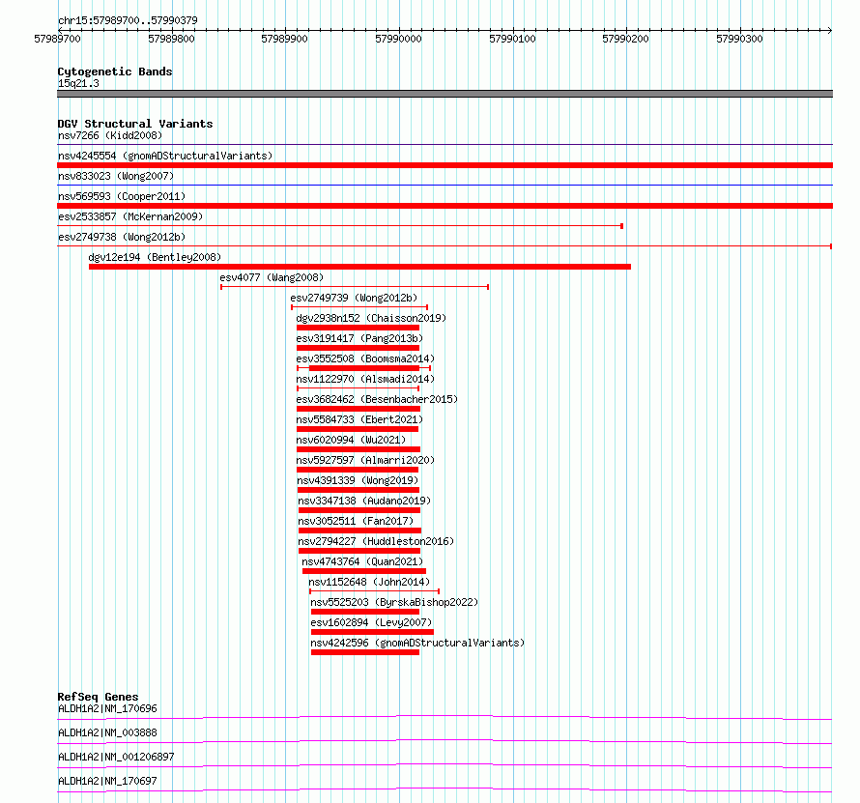Click the red bar under esv1602894 label
The height and width of the screenshot is (803, 860).
pos(372,632)
